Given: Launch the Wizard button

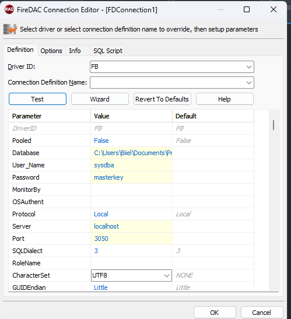Looking at the screenshot, I should click(x=100, y=99).
